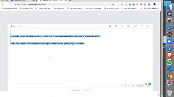Open the tools icon at notepad toolbar end
The height and width of the screenshot is (97, 174).
tap(148, 26)
